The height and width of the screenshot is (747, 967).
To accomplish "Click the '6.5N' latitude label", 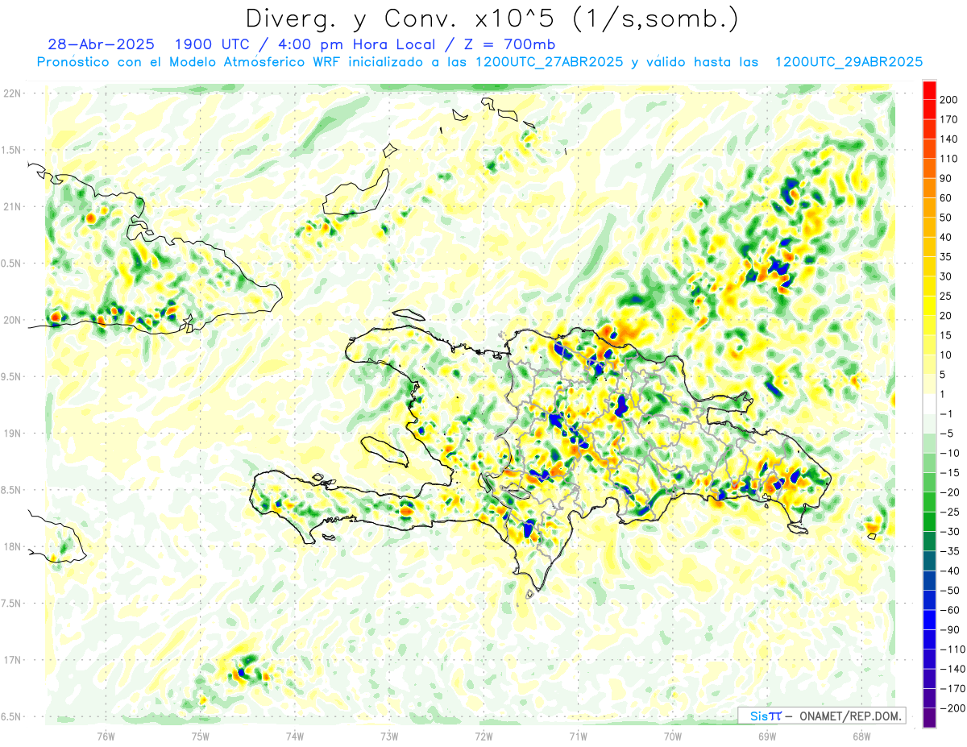I will [11, 716].
